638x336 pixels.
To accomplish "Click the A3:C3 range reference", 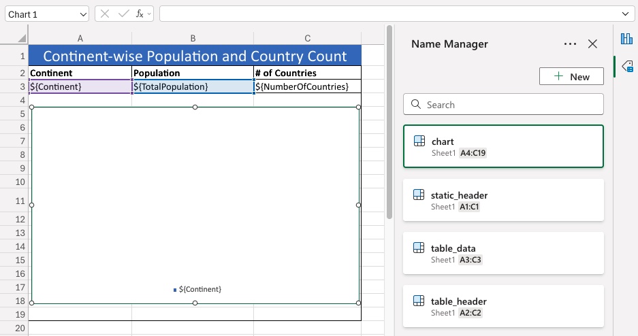I will click(470, 260).
